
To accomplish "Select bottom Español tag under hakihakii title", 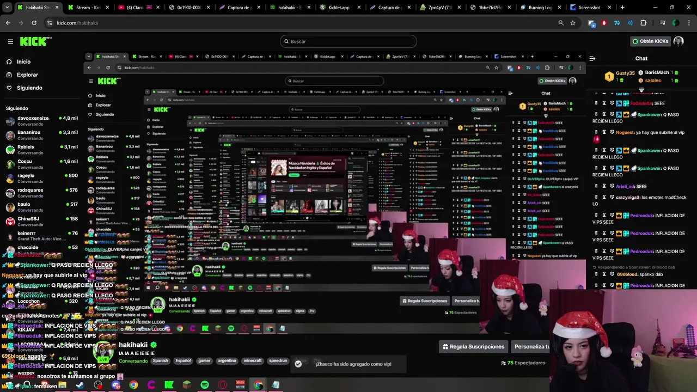I will pyautogui.click(x=183, y=360).
